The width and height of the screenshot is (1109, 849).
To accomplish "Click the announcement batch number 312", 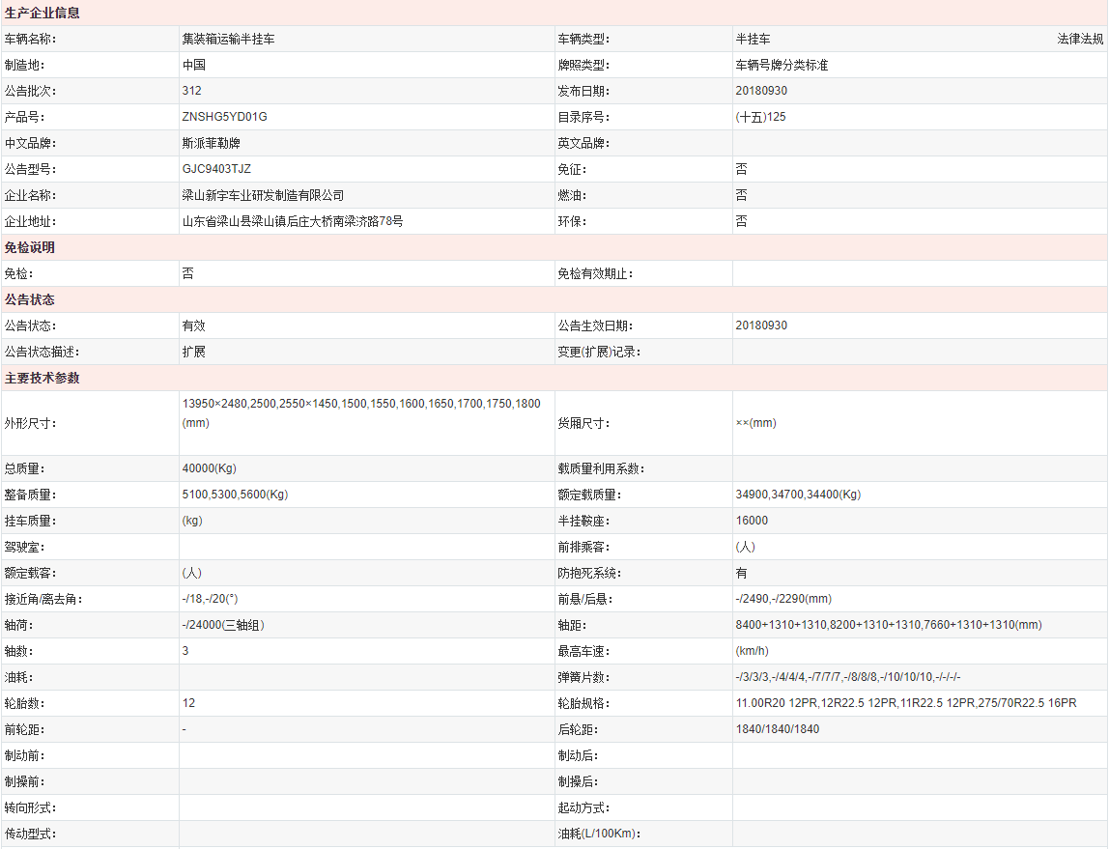I will click(191, 91).
